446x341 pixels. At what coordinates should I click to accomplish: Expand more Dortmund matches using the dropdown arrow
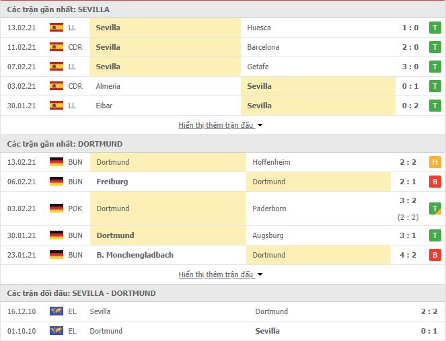pos(260,274)
